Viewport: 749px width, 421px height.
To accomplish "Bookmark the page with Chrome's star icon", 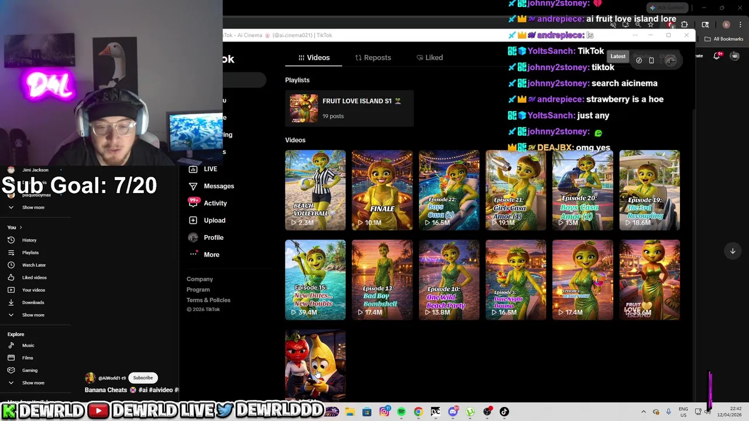I will point(650,25).
